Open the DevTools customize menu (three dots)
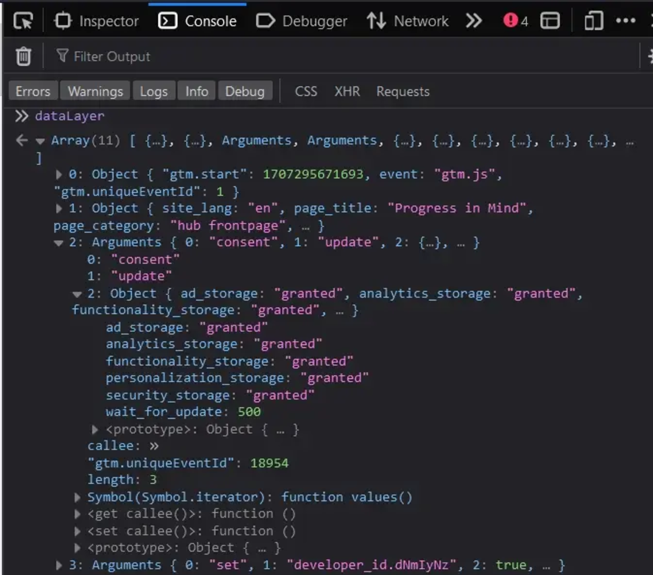653x575 pixels. click(626, 20)
